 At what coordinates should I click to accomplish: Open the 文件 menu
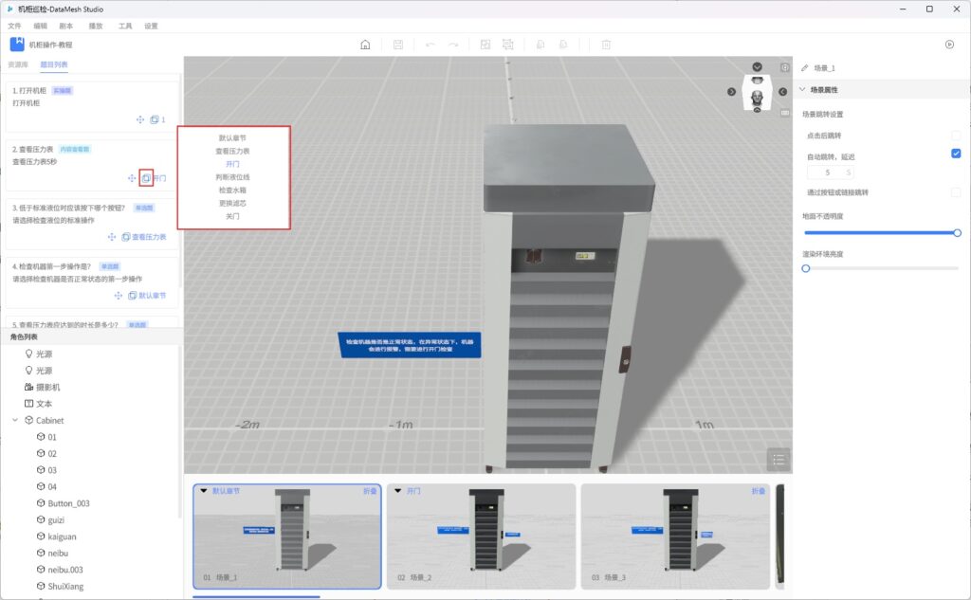tap(14, 26)
